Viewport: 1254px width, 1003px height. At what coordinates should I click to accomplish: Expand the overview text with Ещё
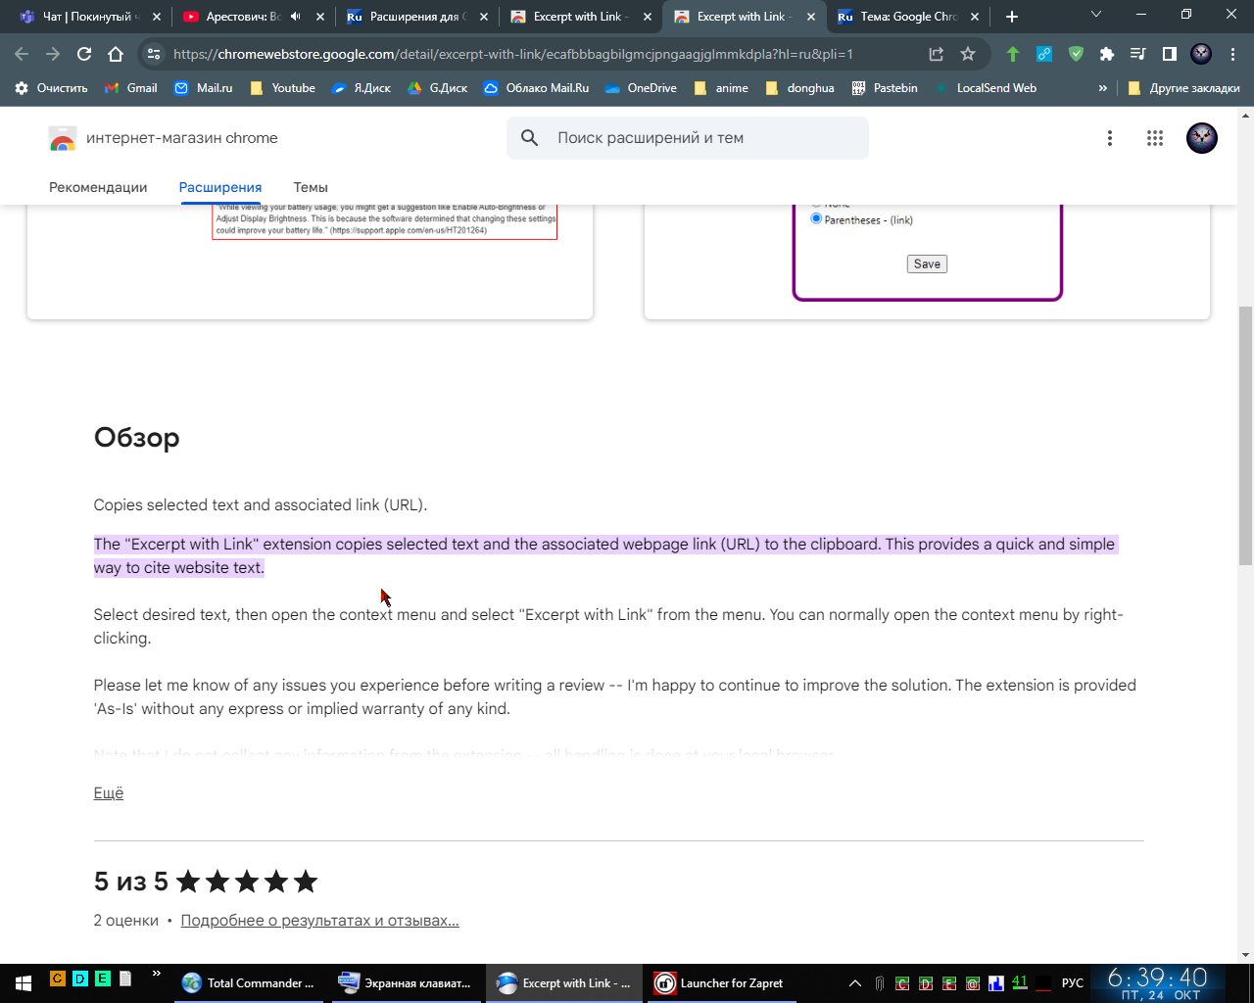pyautogui.click(x=108, y=793)
